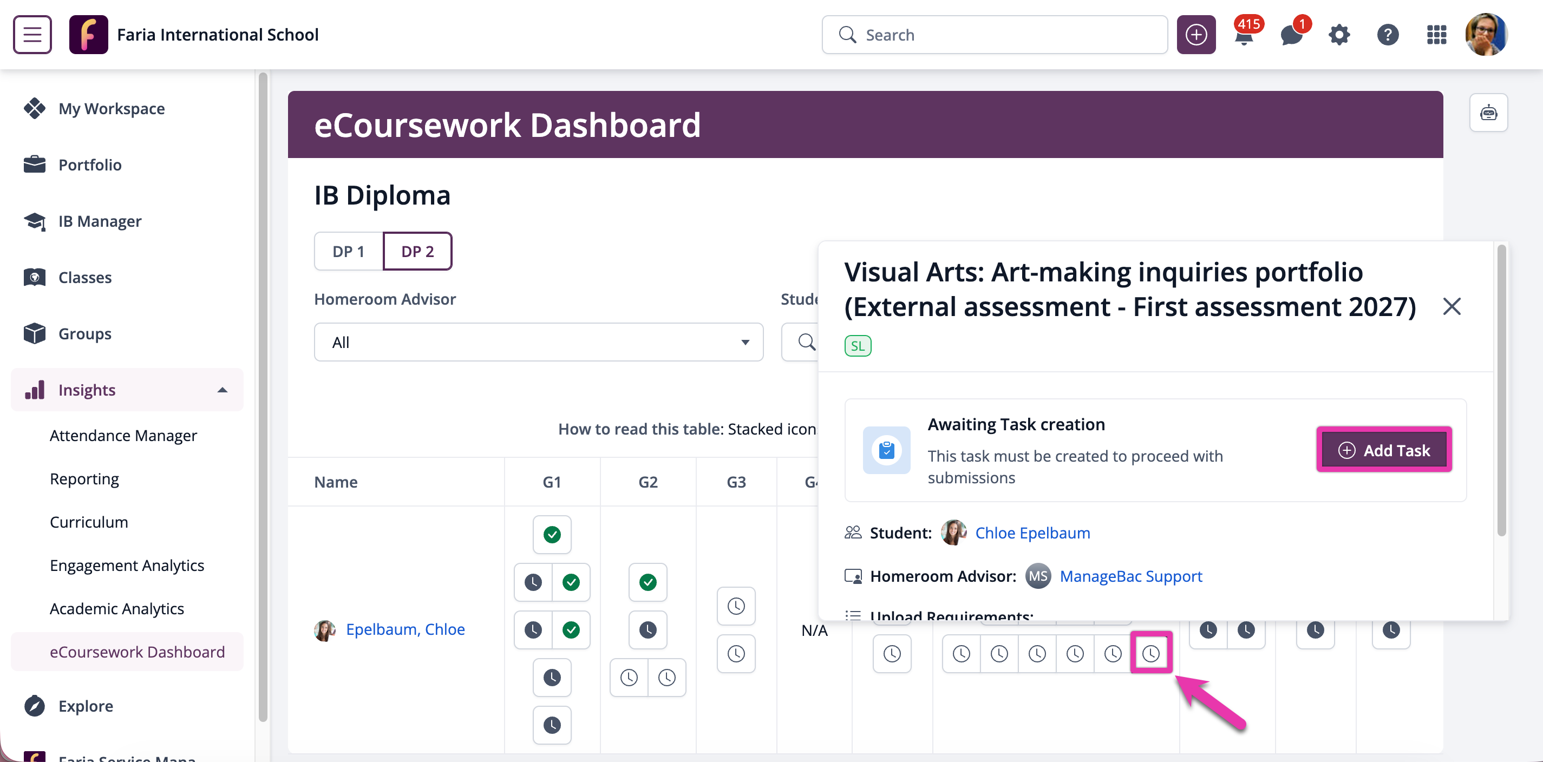Click the highlighted pending clock icon

tap(1150, 653)
